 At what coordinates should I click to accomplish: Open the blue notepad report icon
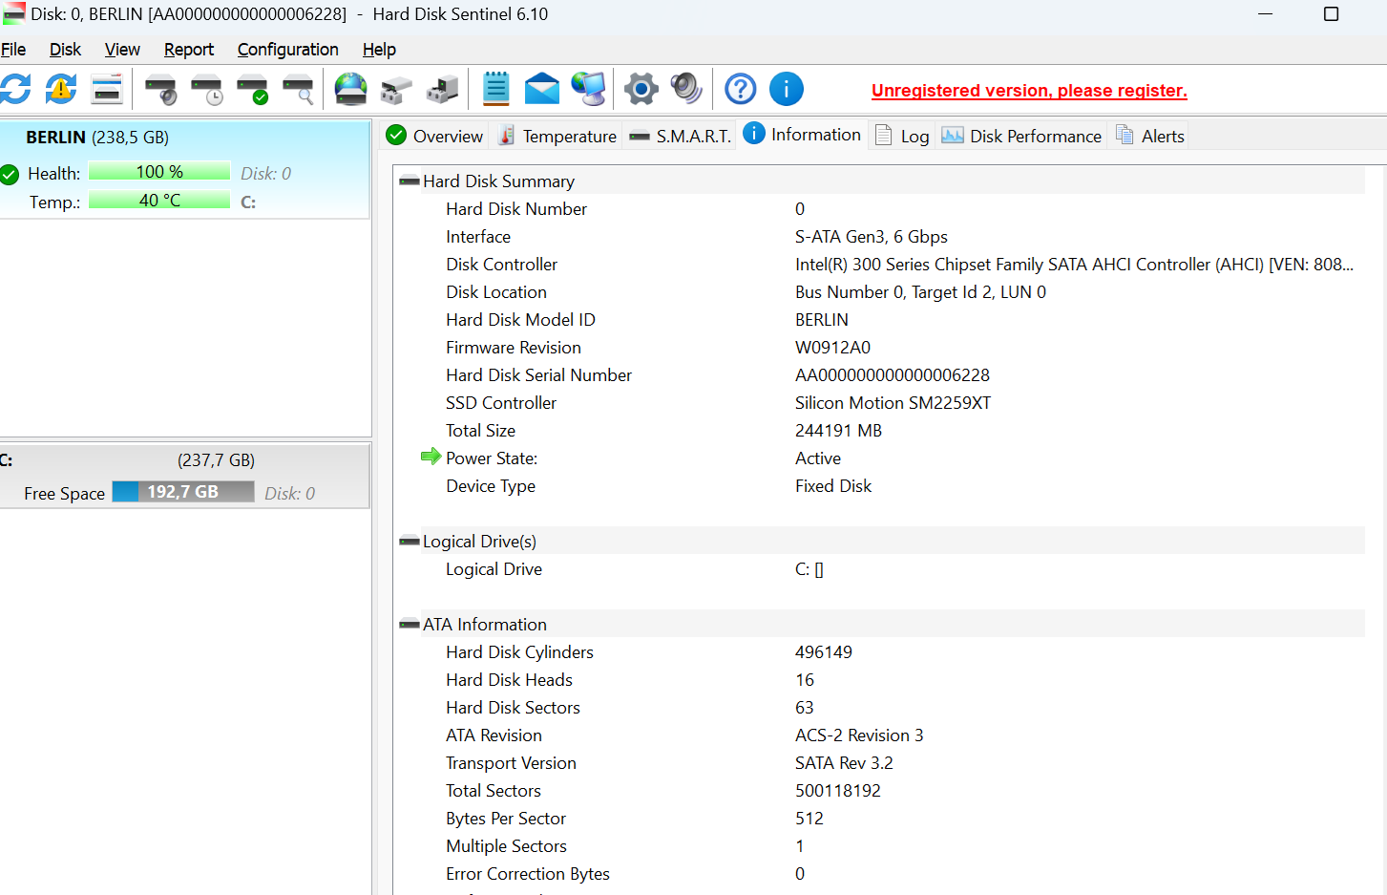[495, 89]
